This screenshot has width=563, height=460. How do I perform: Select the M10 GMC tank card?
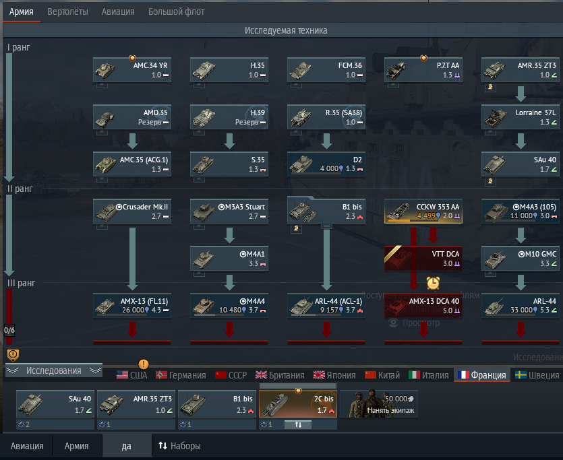(521, 259)
